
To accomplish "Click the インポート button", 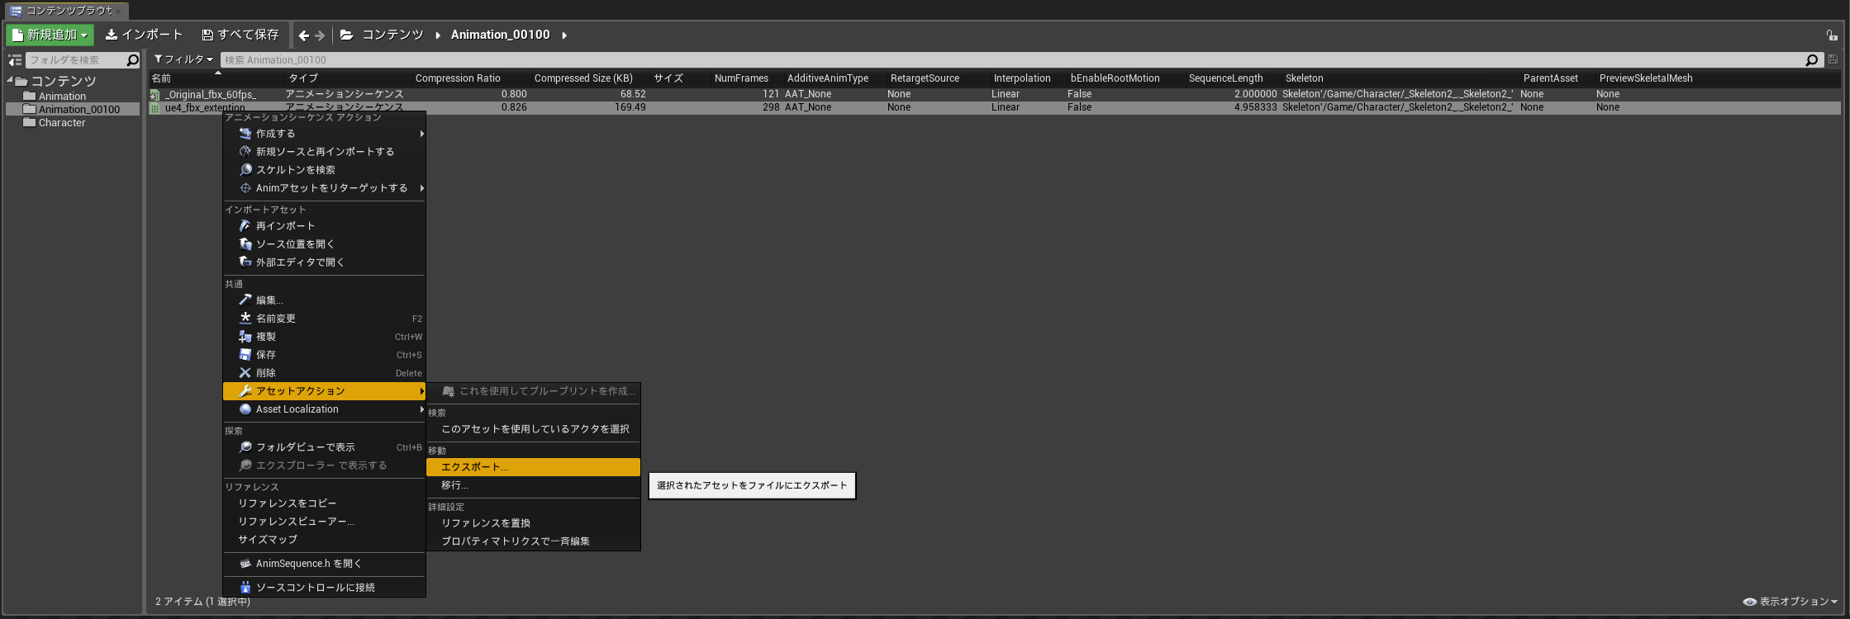I will tap(144, 35).
